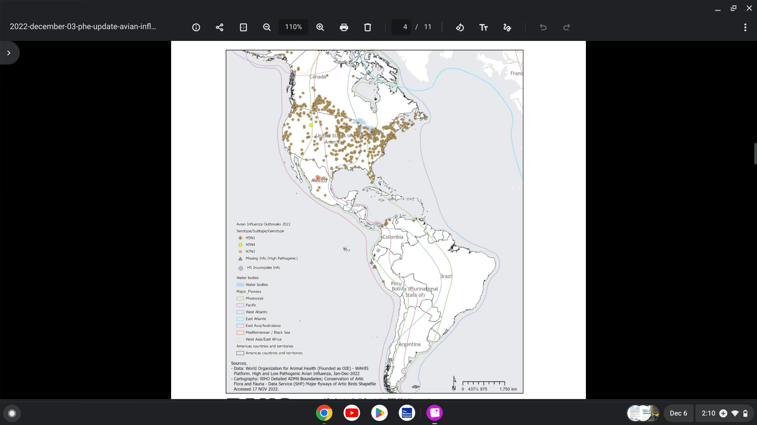Click the 110% zoom level field
The image size is (757, 425).
point(293,27)
